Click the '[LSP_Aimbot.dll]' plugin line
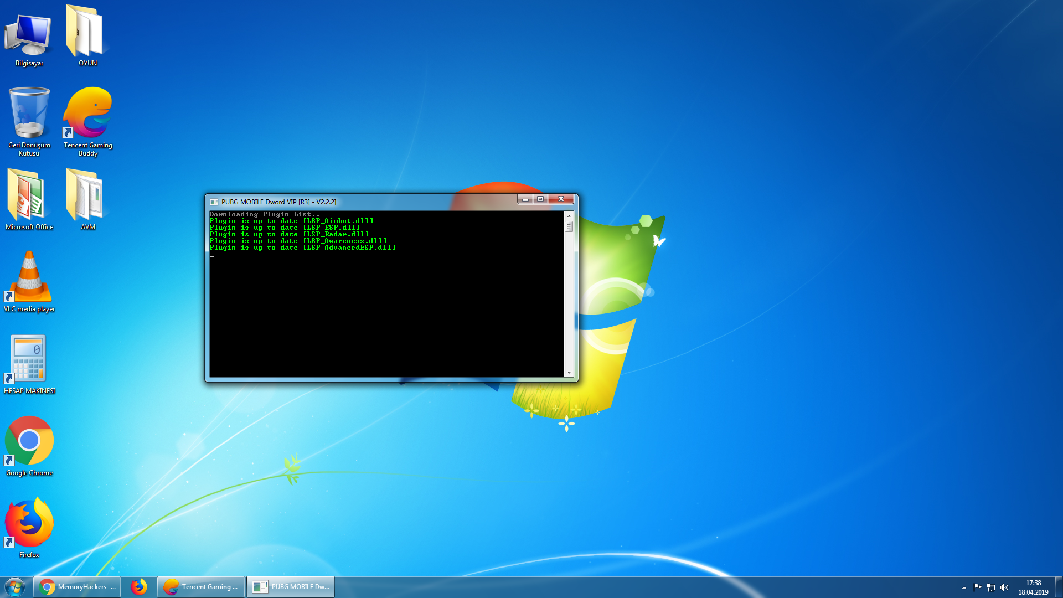The image size is (1063, 598). 292,221
